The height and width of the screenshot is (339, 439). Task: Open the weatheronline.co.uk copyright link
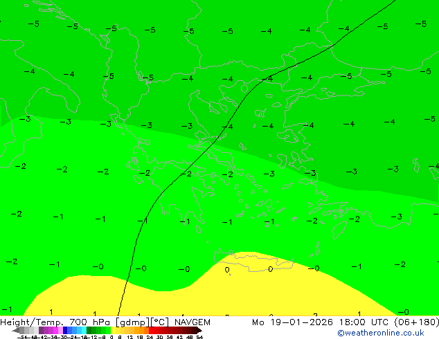point(381,333)
